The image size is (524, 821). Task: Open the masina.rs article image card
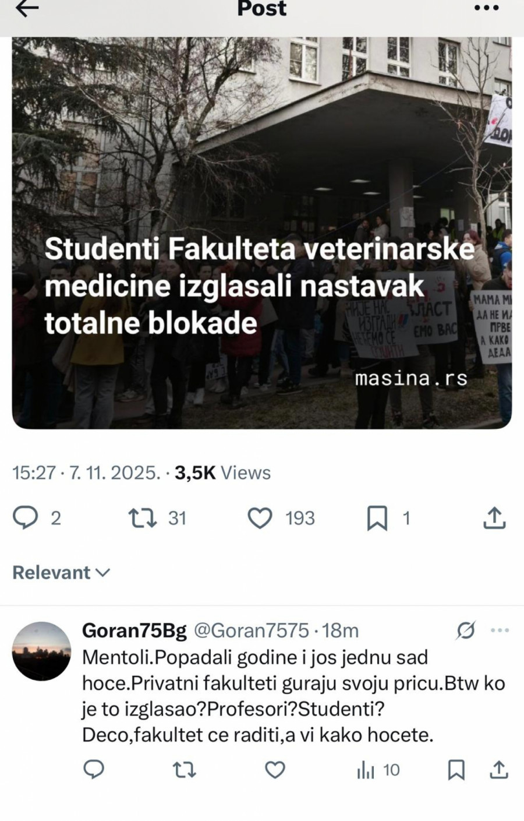click(x=261, y=233)
